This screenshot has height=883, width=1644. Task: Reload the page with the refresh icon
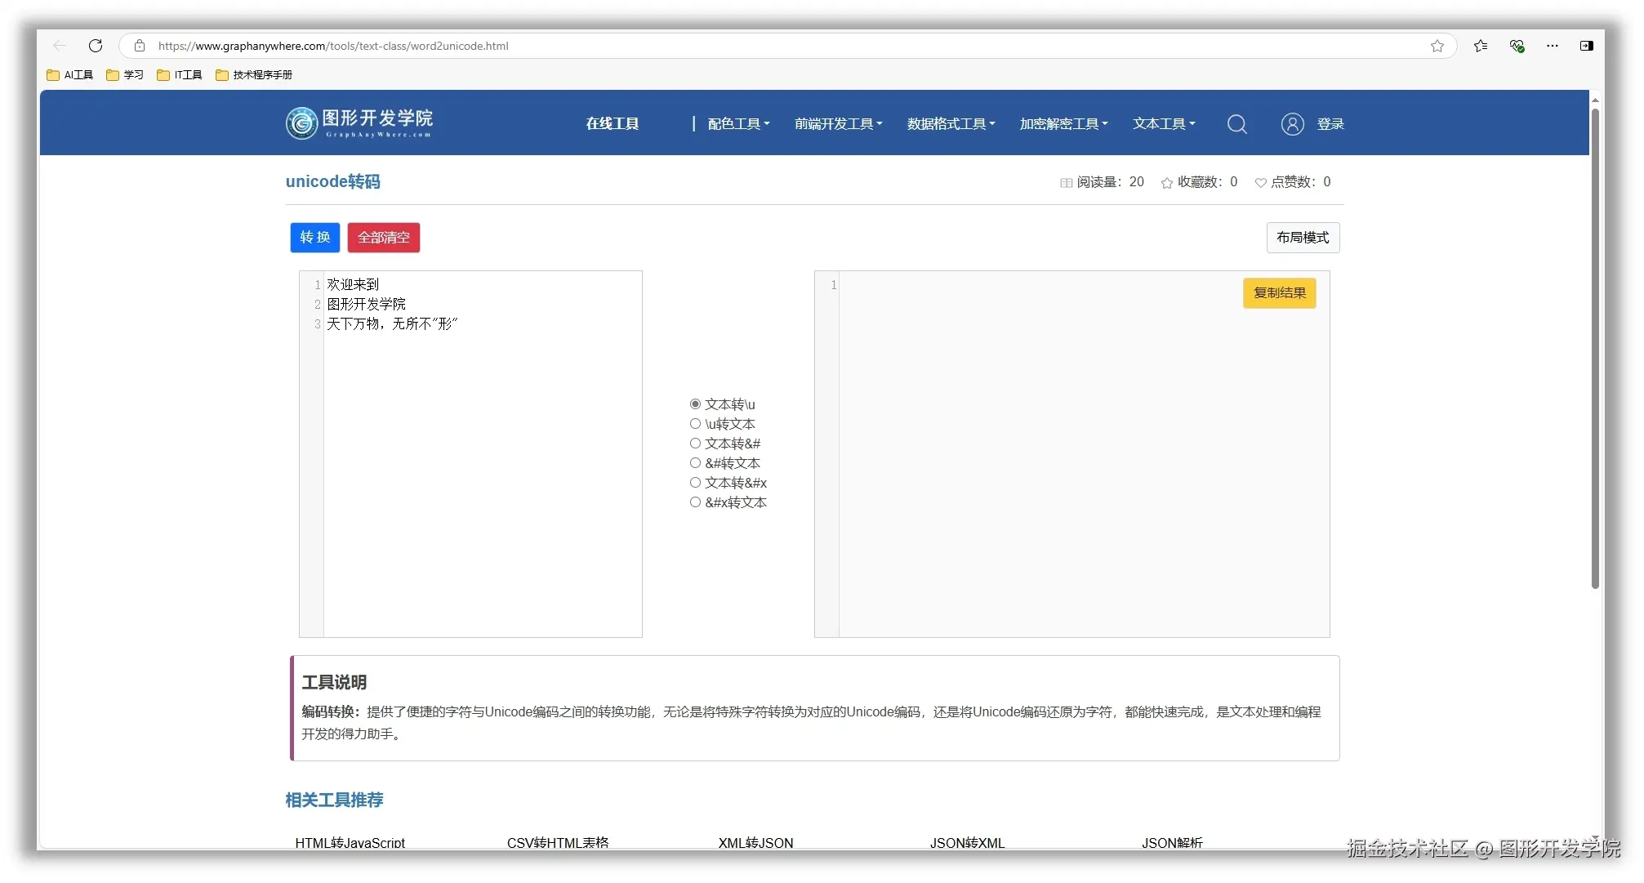pyautogui.click(x=96, y=46)
